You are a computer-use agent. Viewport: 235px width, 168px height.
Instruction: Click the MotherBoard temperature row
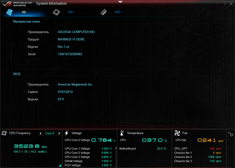(143, 148)
